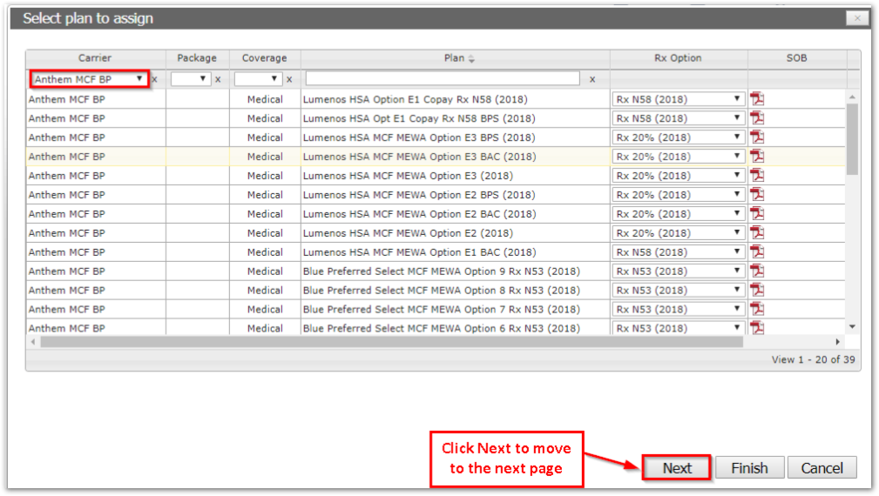The image size is (879, 496).
Task: Click the horizontal scroll left arrow
Action: (x=33, y=341)
